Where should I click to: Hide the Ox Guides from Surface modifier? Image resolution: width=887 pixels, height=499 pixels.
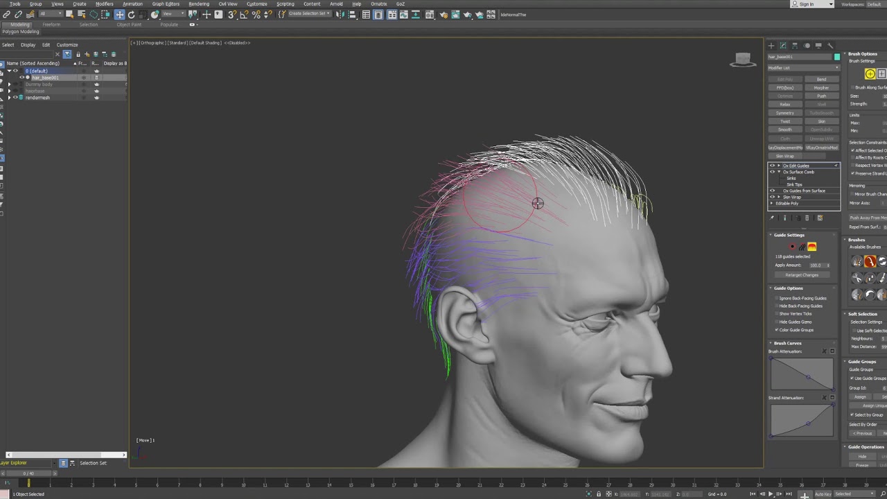[x=772, y=191]
